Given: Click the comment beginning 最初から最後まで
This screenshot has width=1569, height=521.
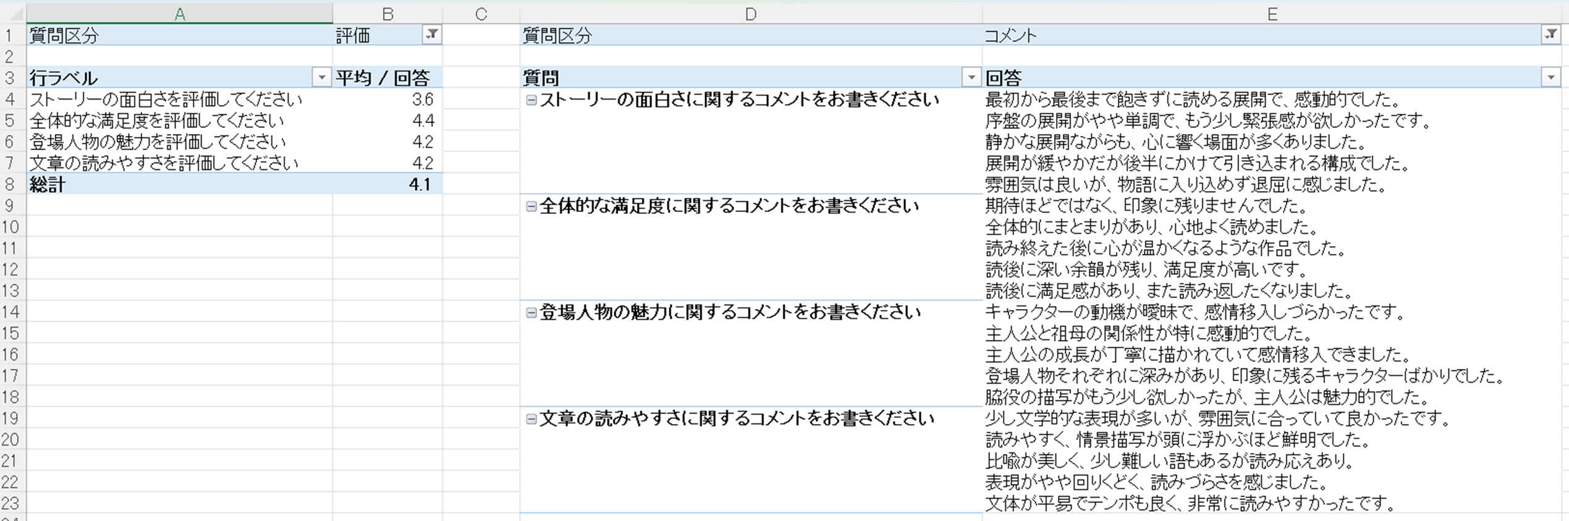Looking at the screenshot, I should (1193, 99).
